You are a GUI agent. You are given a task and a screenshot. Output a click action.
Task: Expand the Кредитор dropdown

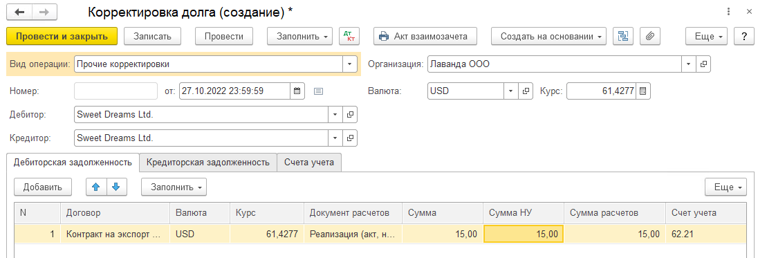coord(335,138)
